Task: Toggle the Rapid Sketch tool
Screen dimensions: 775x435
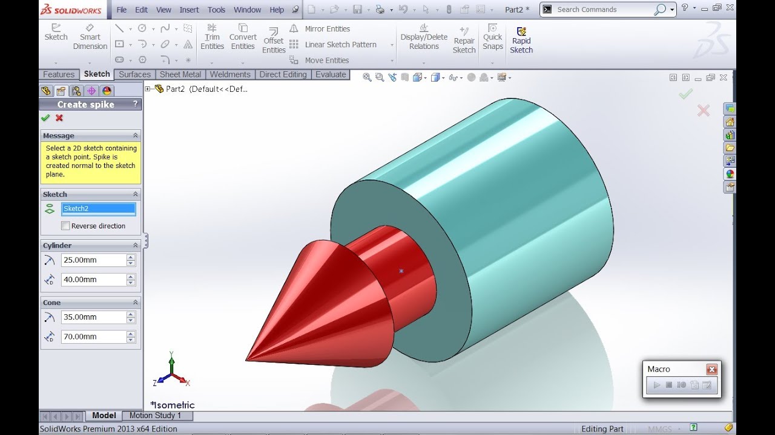Action: [521, 40]
